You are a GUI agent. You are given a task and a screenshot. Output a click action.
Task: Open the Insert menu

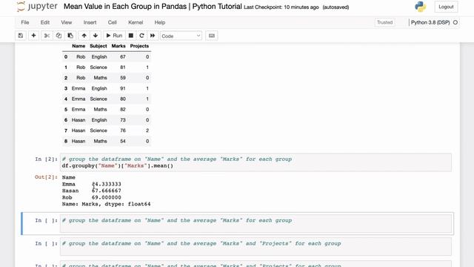pos(90,22)
